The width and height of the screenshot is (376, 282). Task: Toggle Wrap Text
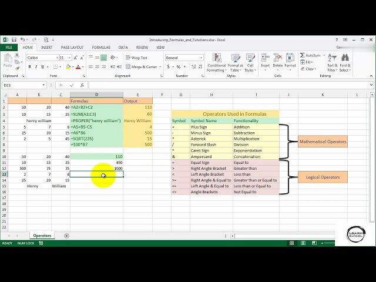point(136,58)
